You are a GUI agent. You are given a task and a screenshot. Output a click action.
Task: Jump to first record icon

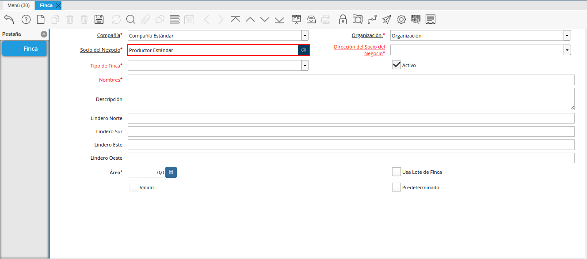pyautogui.click(x=236, y=19)
